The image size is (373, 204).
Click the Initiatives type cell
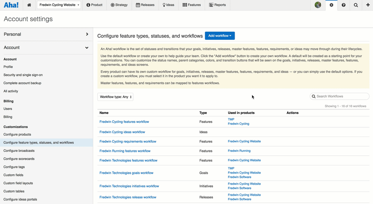pos(206,186)
